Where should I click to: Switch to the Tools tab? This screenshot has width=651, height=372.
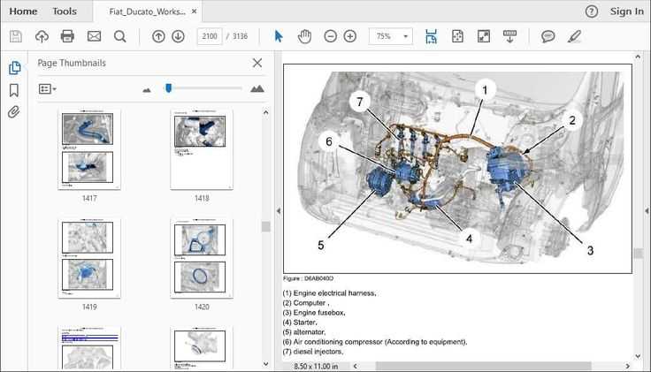[x=65, y=11]
